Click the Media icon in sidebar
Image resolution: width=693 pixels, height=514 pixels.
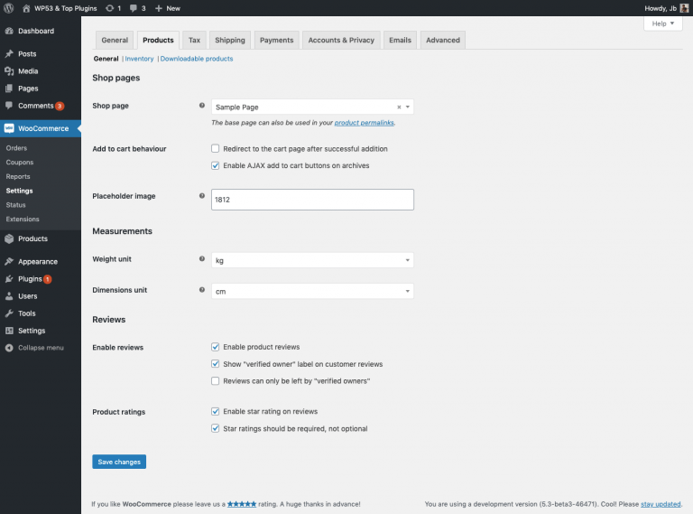point(9,71)
